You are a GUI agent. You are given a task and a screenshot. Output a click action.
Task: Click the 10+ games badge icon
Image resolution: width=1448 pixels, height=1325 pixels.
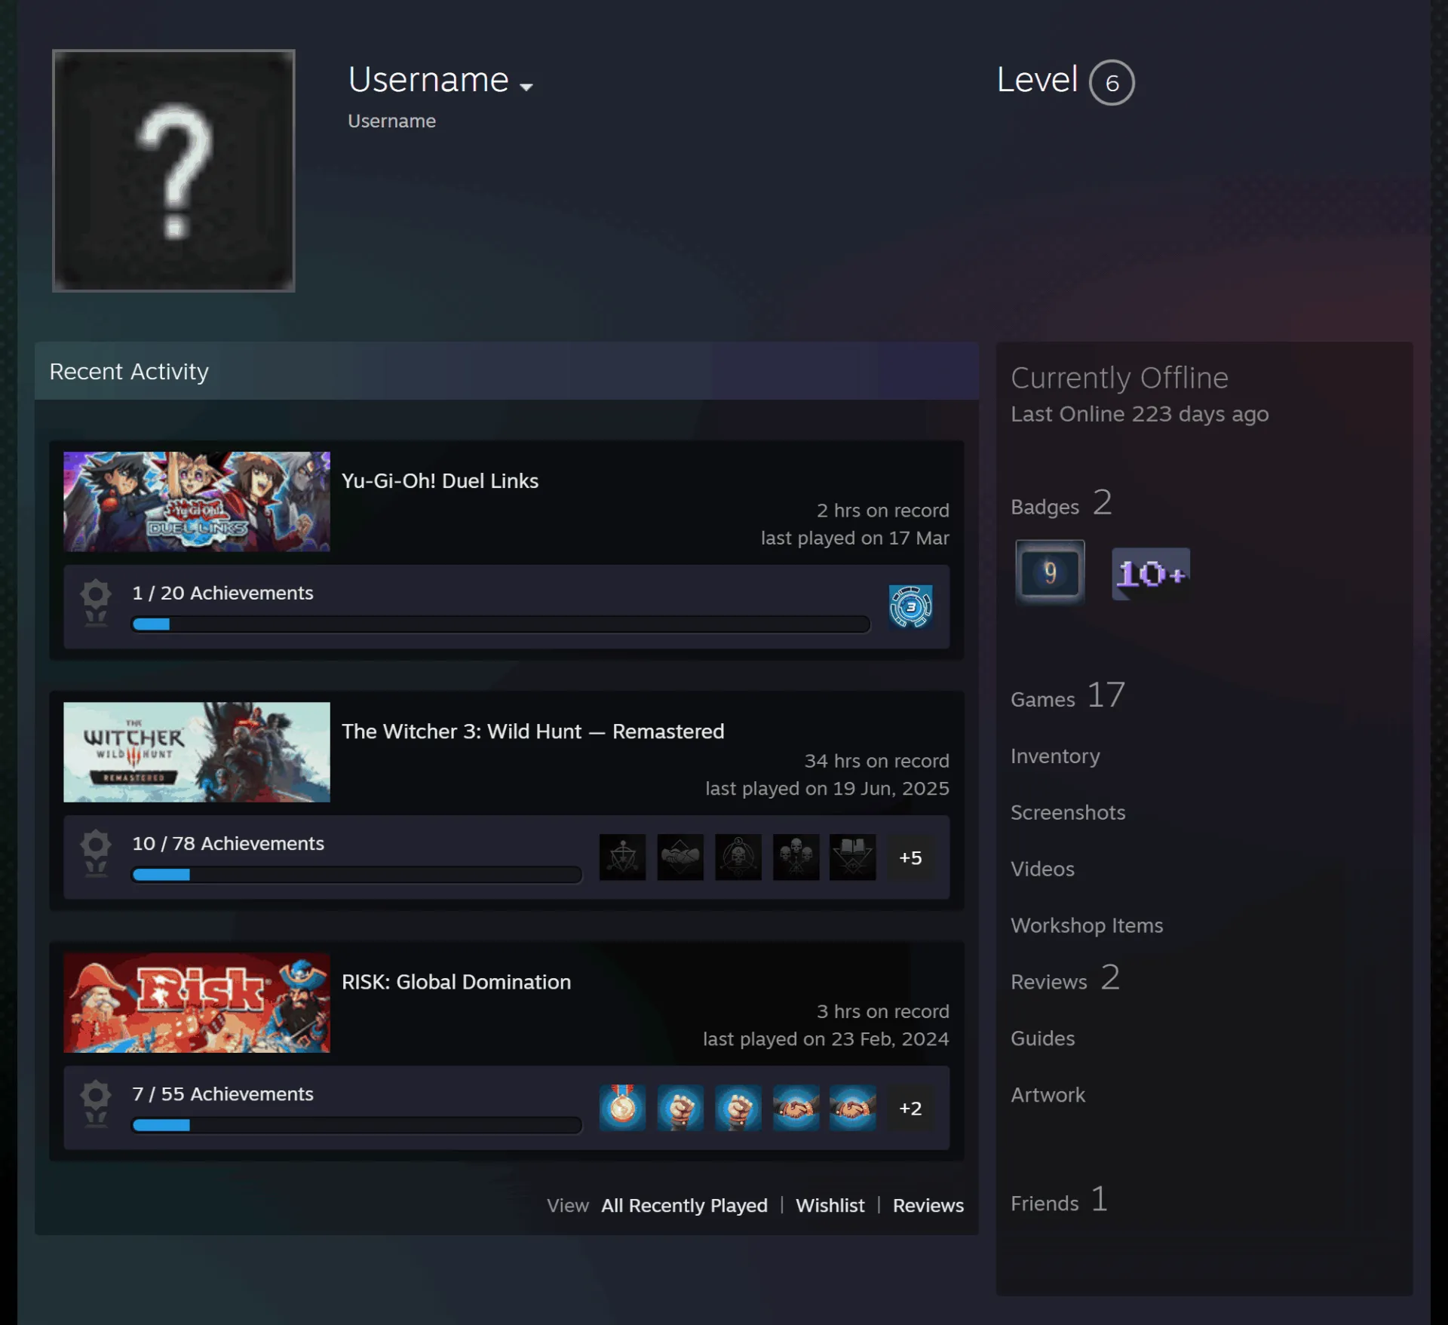click(1150, 574)
